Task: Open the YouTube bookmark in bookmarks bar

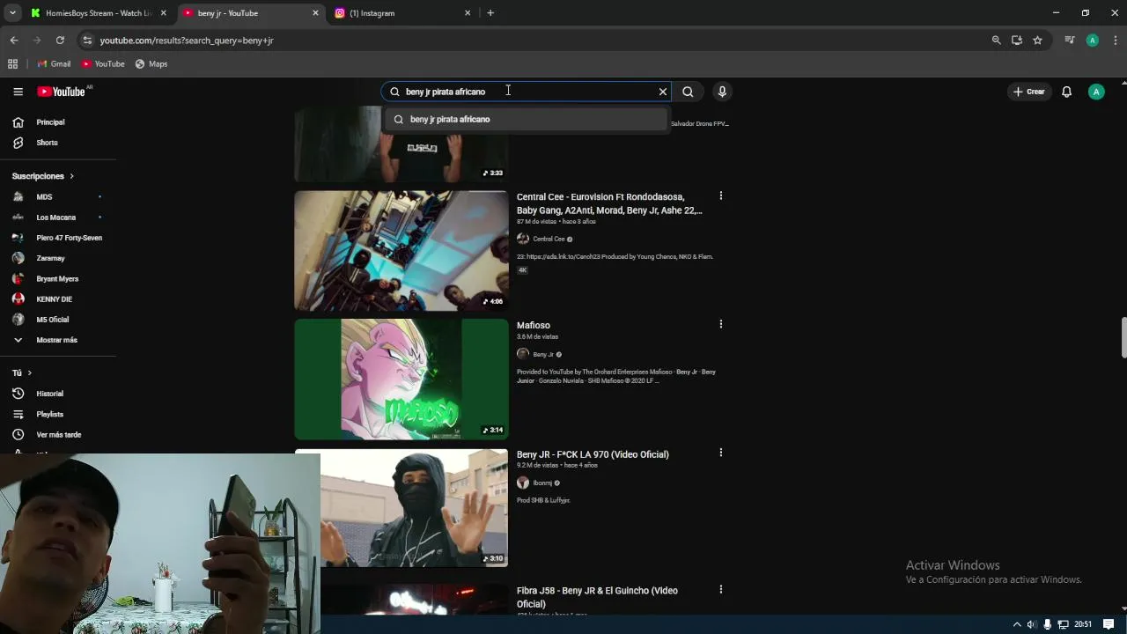Action: pos(103,64)
